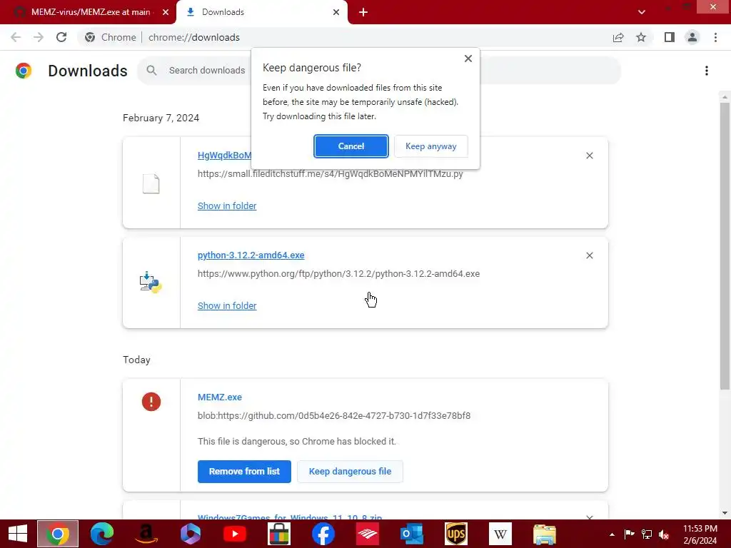
Task: Open the UPS taskbar shortcut
Action: (x=456, y=534)
